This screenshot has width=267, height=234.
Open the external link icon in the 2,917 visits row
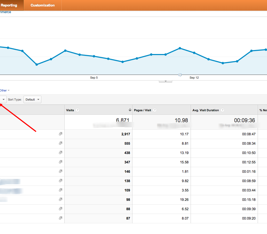click(x=61, y=134)
